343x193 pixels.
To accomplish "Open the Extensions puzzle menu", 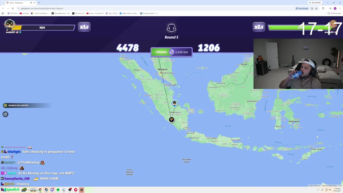I will pyautogui.click(x=323, y=8).
